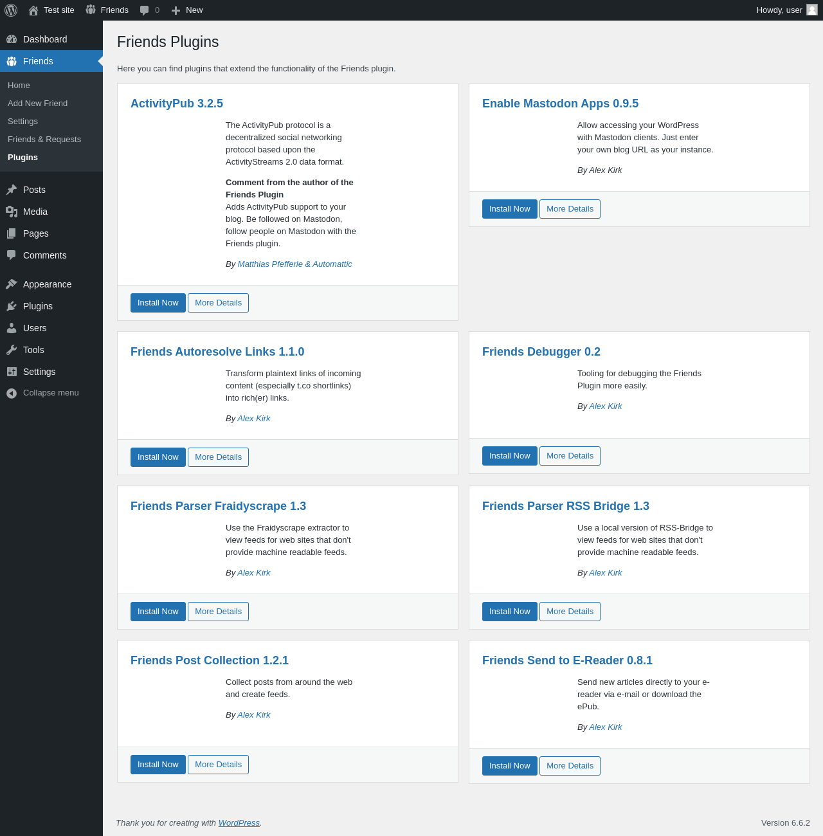Click the Users person icon in sidebar
This screenshot has width=823, height=836.
12,328
